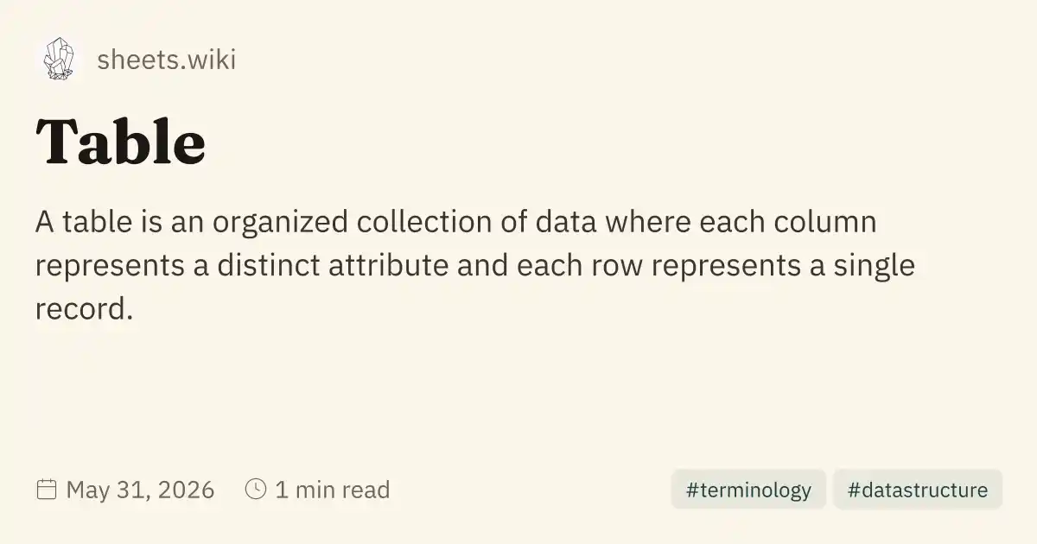Open the sheets.wiki site name link
The image size is (1037, 544).
[167, 60]
